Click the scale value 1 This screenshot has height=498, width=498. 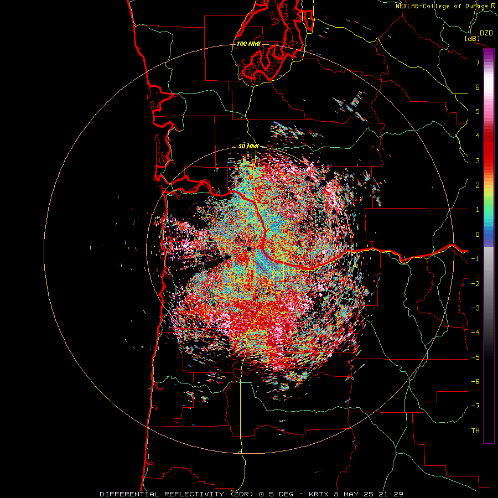click(478, 210)
